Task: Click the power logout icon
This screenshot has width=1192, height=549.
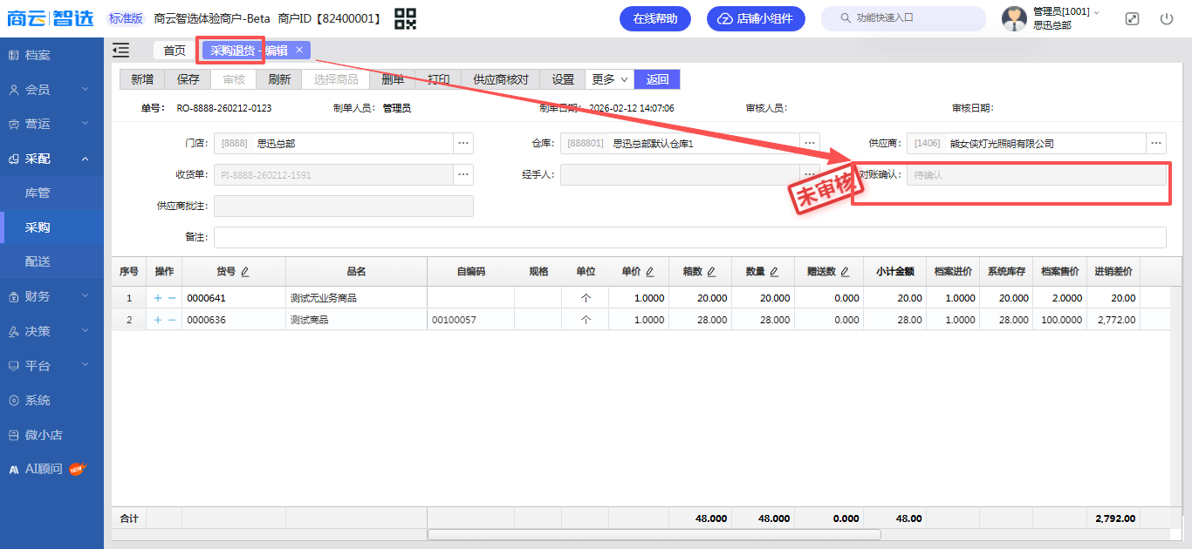Action: 1167,18
